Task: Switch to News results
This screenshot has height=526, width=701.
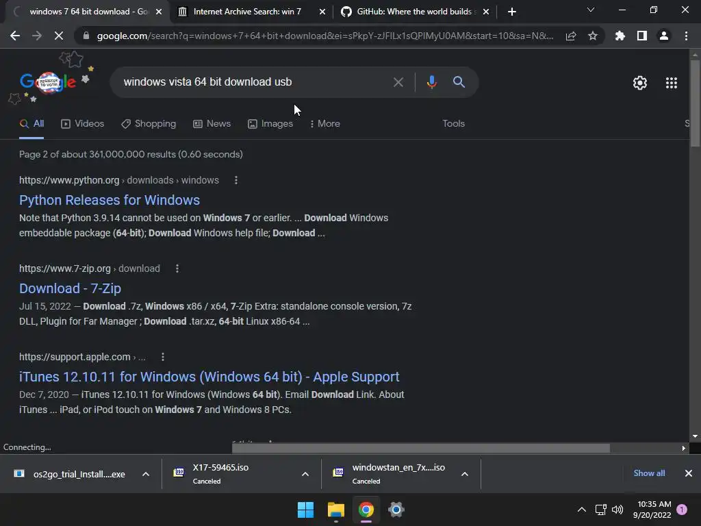Action: point(212,124)
